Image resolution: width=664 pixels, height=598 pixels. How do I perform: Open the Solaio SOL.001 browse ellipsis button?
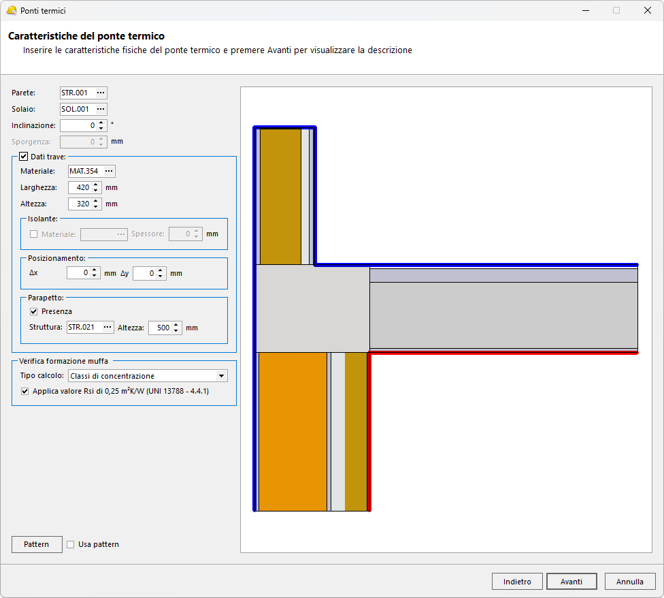101,109
